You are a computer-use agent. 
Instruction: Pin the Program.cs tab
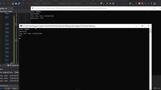coord(10,8)
